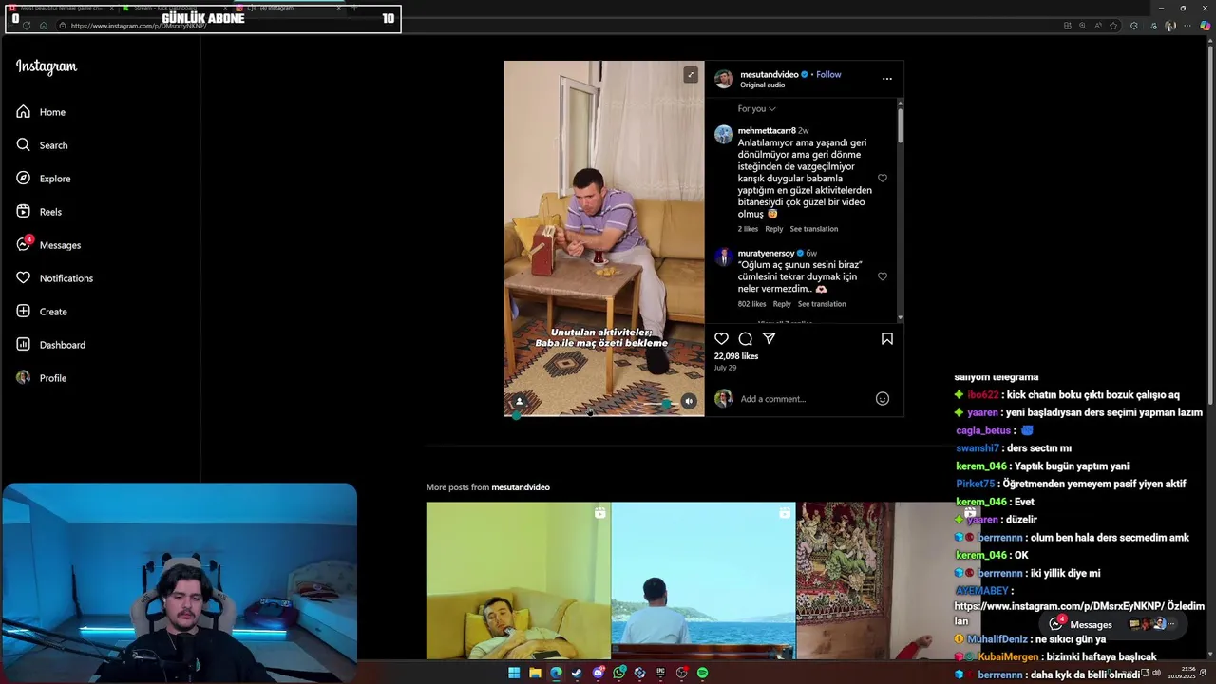Viewport: 1216px width, 684px height.
Task: See translation of mehmettacarr8's comment
Action: coord(814,229)
